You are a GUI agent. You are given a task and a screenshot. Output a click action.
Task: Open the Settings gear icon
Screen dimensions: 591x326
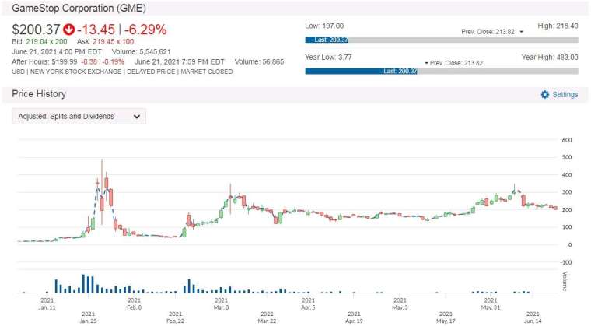pyautogui.click(x=545, y=94)
